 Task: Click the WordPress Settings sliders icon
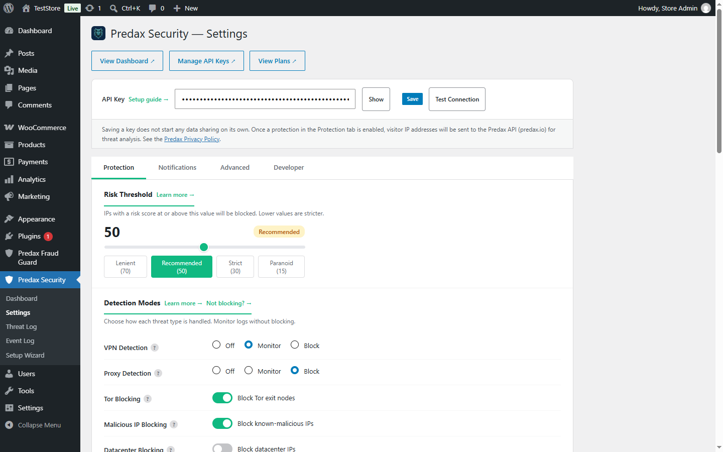[x=9, y=408]
